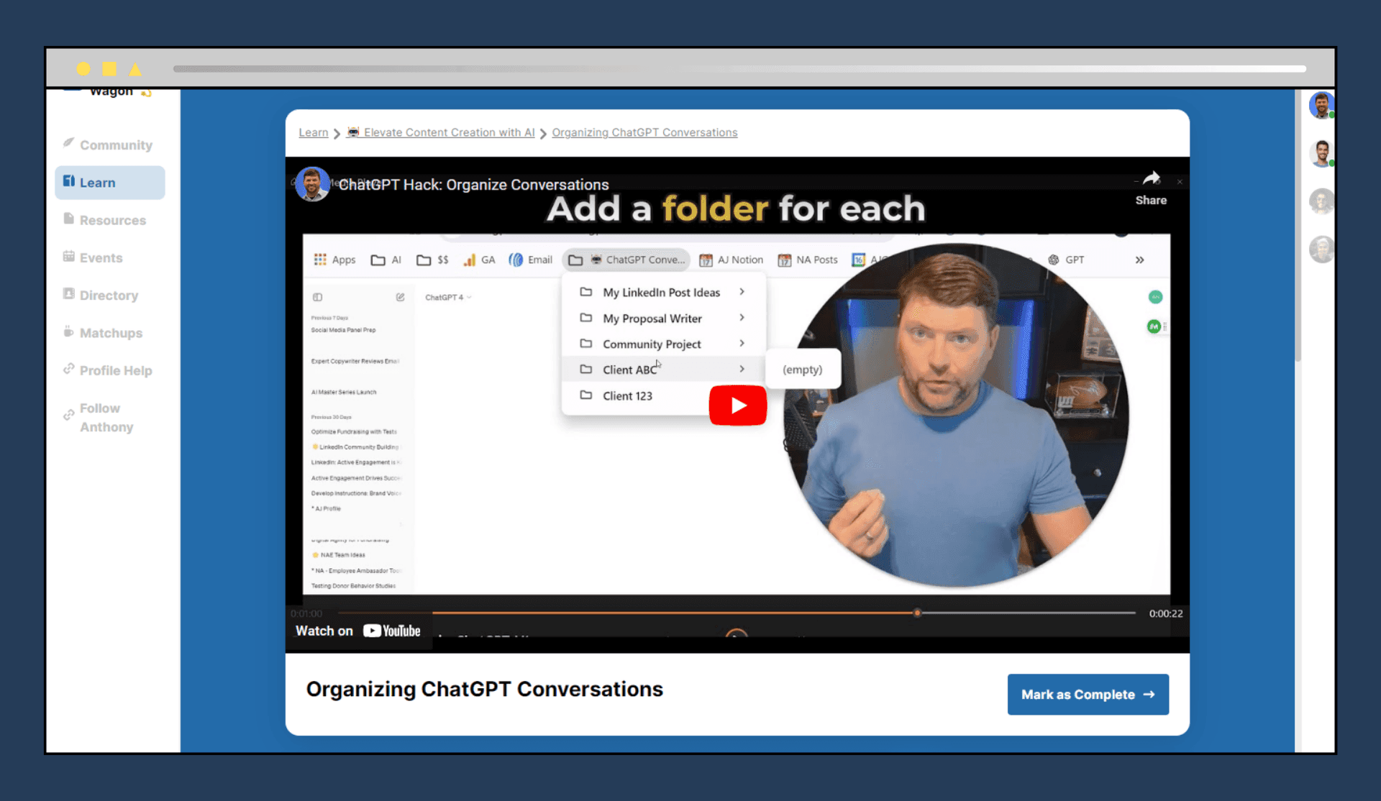Click the top profile avatar on the right
Viewport: 1381px width, 801px height.
coord(1322,105)
